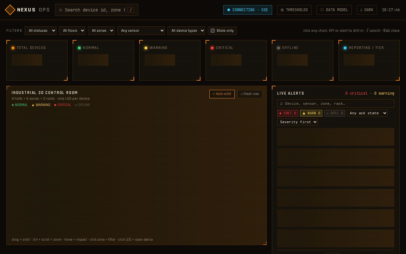Open the Severity first sort dropdown
This screenshot has width=406, height=254.
298,122
